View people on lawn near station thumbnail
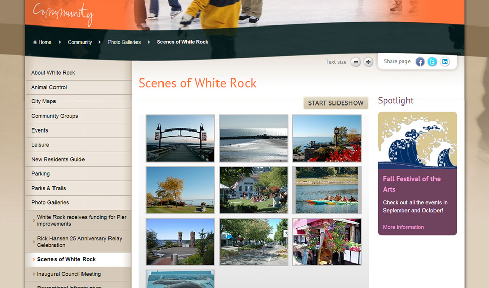The height and width of the screenshot is (288, 489). [254, 190]
